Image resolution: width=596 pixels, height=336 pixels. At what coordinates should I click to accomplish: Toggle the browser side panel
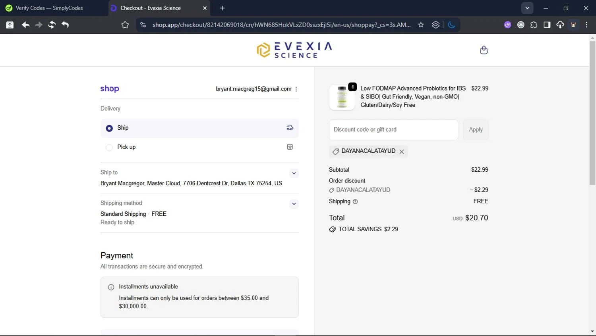(x=547, y=25)
